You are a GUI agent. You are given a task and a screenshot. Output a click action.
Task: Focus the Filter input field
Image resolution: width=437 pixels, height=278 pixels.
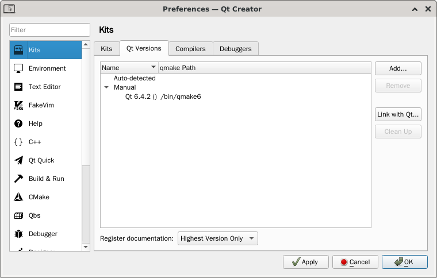49,30
